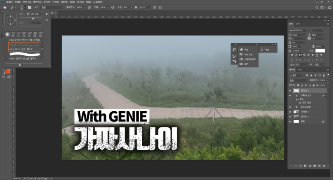Viewport: 333px width, 180px height.
Task: Click the brush angle input field
Action: (x=146, y=7)
